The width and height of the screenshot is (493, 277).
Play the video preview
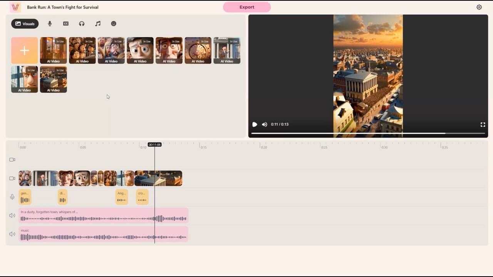[255, 124]
